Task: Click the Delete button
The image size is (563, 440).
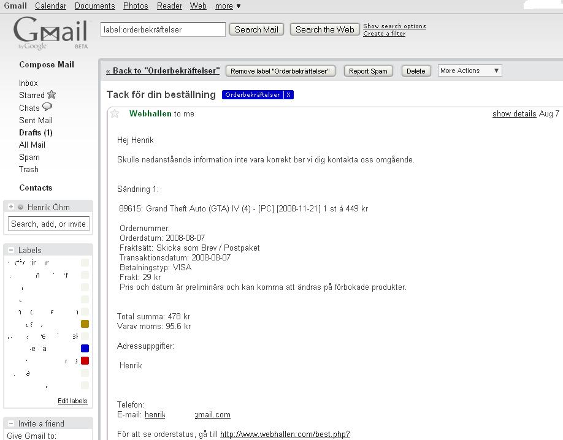Action: pyautogui.click(x=416, y=71)
